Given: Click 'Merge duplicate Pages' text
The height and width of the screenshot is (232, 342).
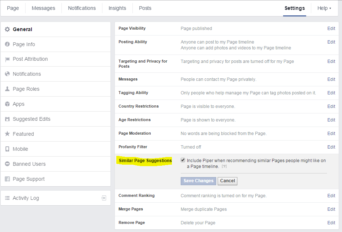Looking at the screenshot, I should coord(204,209).
